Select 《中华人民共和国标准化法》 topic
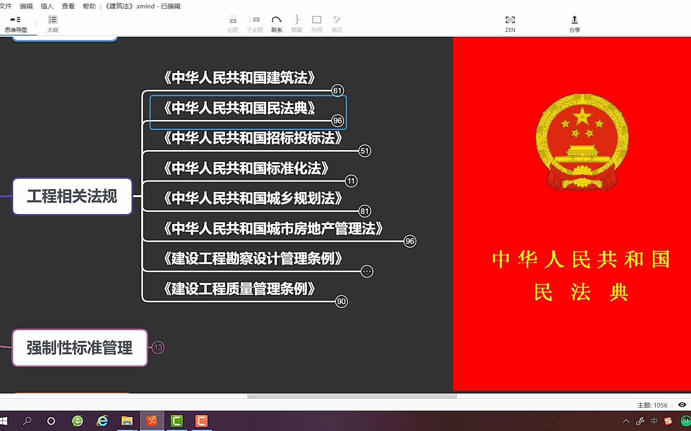This screenshot has width=691, height=431. [x=246, y=168]
